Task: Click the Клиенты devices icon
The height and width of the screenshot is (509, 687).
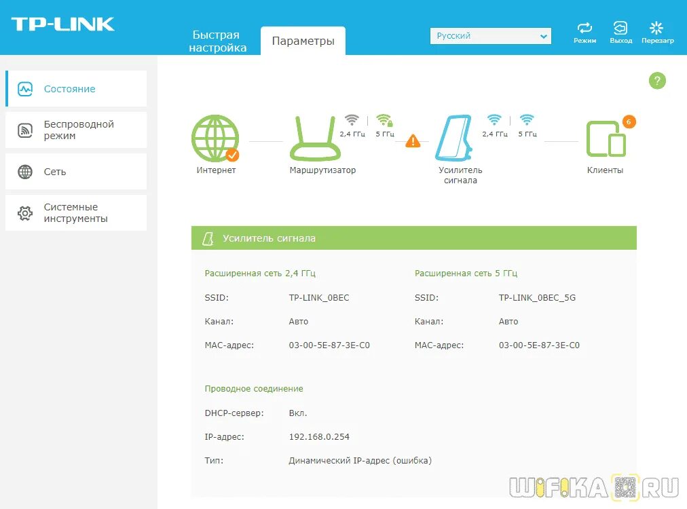Action: [606, 139]
